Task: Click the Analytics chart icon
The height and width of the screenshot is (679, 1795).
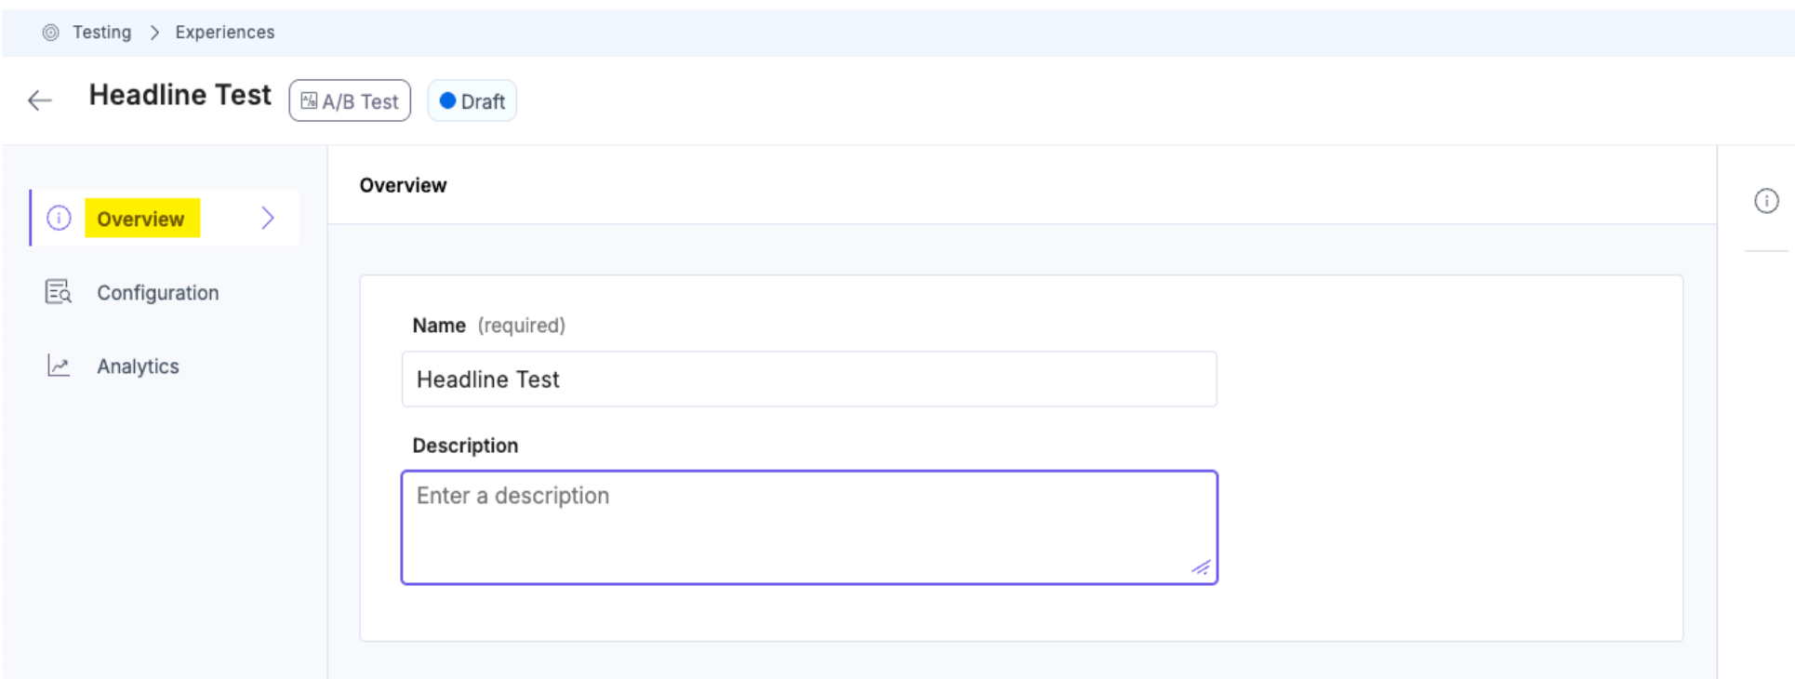Action: 59,366
